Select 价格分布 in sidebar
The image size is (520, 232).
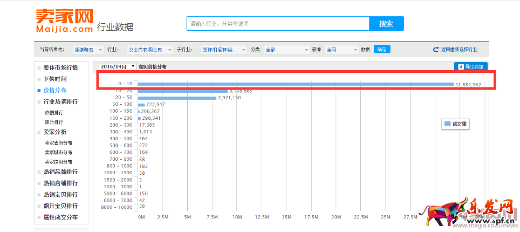tap(55, 90)
